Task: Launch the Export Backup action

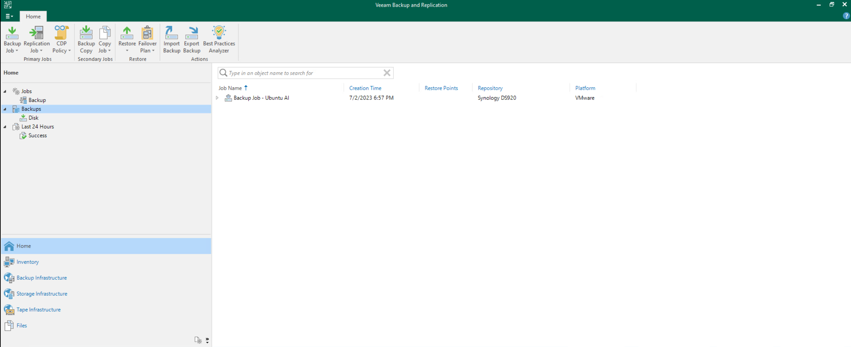Action: 192,40
